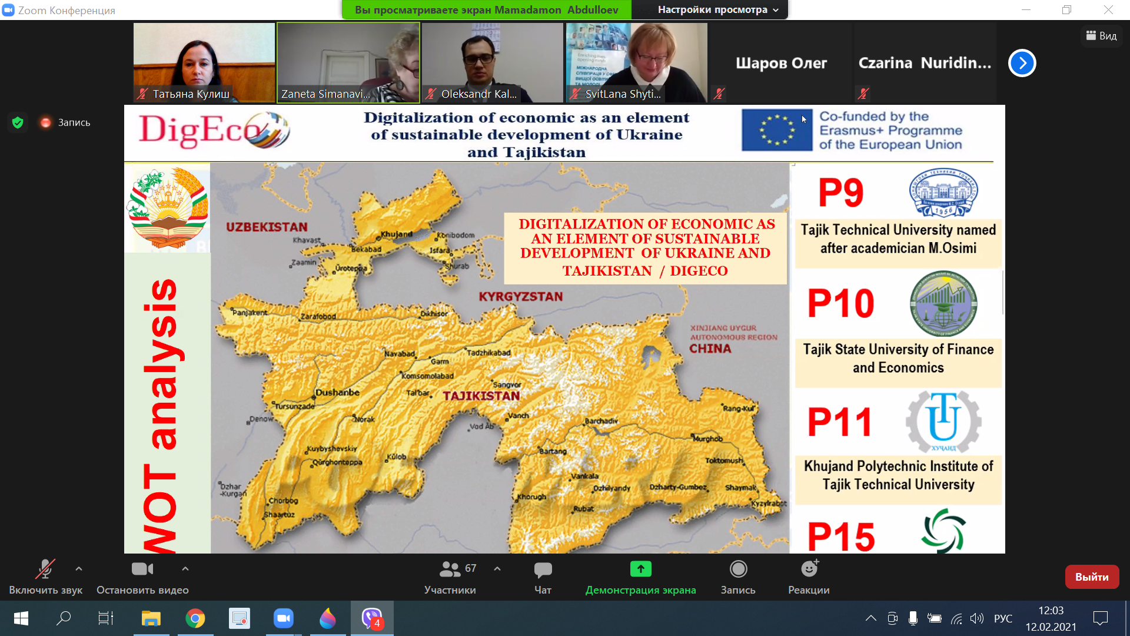Open Viber from the taskbar

[x=371, y=618]
